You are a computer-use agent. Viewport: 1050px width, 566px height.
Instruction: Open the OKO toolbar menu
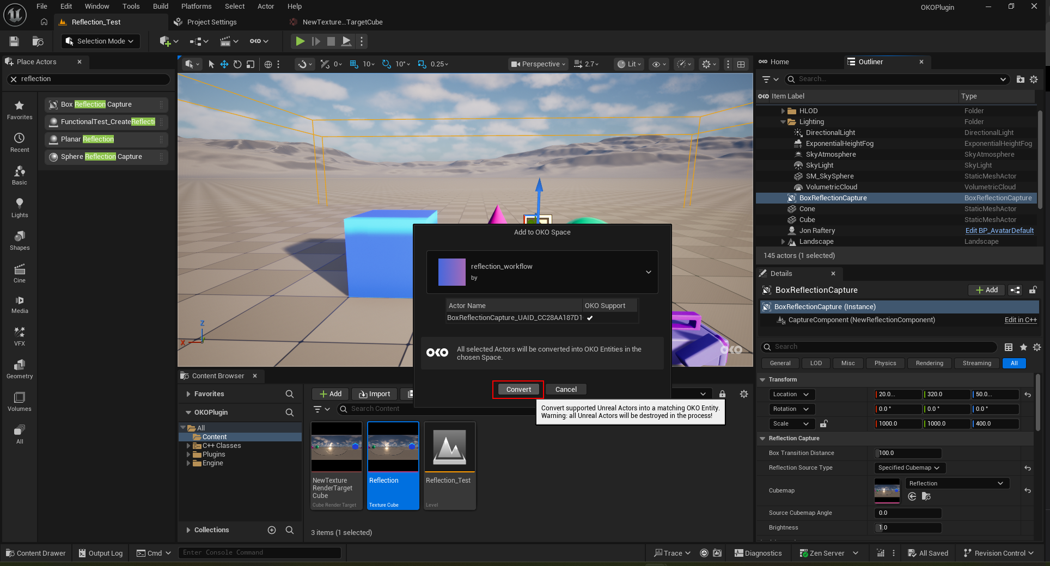coord(259,41)
